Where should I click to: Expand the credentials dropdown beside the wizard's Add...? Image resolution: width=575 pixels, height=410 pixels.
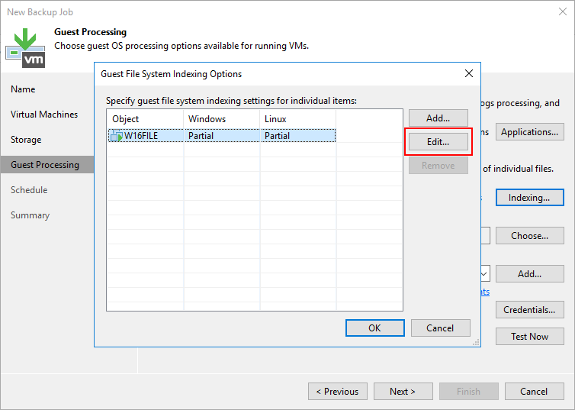484,273
